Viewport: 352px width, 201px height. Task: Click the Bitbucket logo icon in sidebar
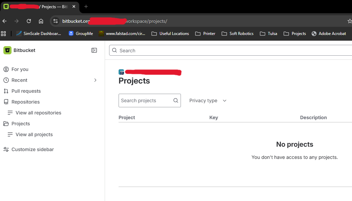(x=7, y=50)
